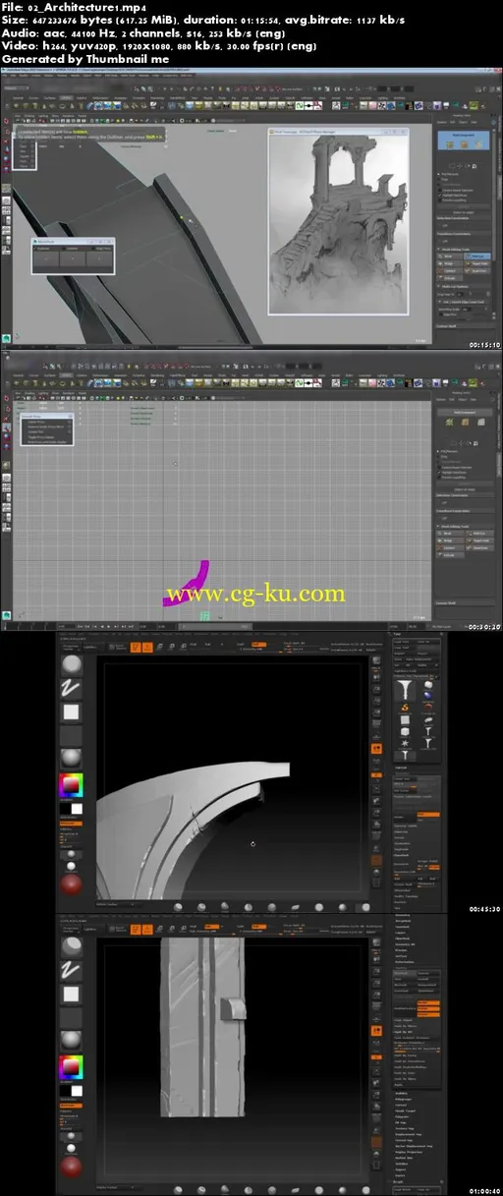Expand Display Properties section in 01:00:40 Tool panel

tap(409, 1152)
